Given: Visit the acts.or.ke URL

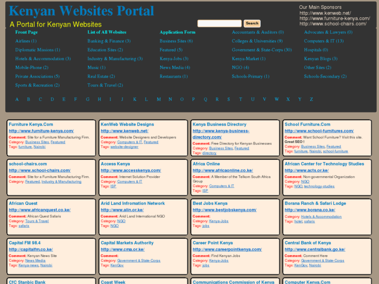Looking at the screenshot, I should point(307,170).
